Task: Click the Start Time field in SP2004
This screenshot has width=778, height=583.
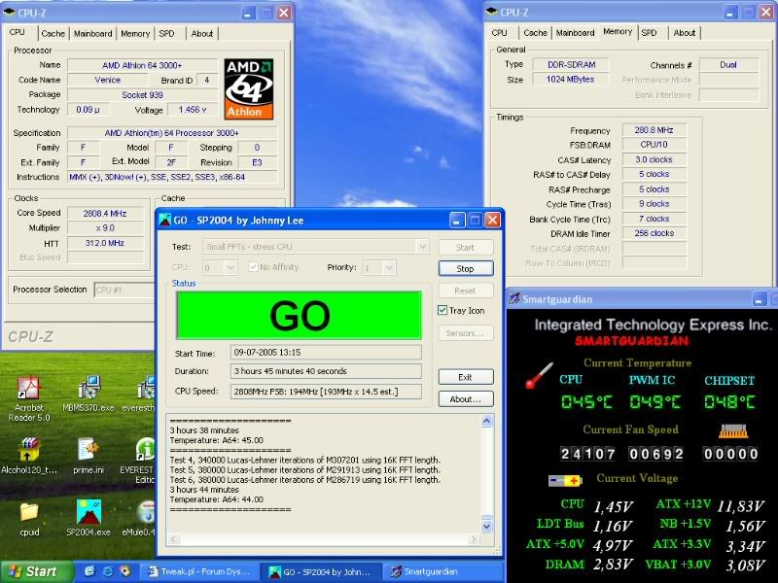Action: pos(326,353)
